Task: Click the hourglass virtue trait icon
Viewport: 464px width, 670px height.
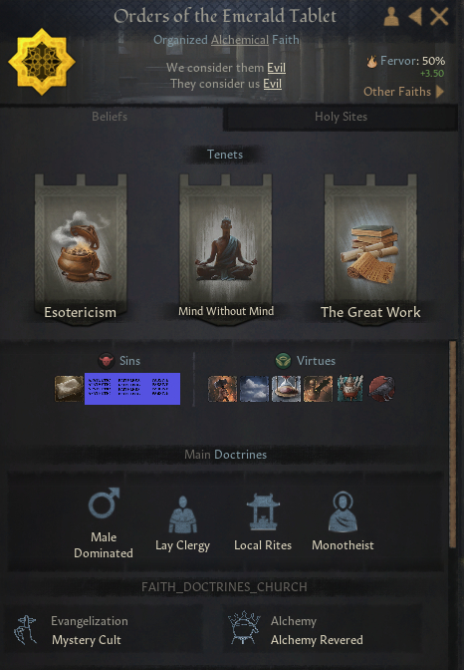Action: tap(287, 389)
